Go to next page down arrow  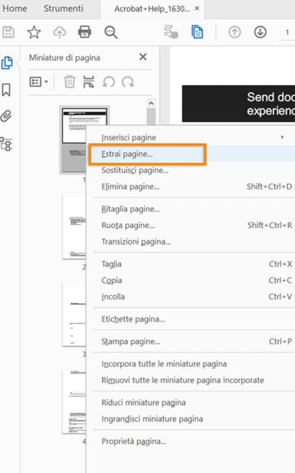(x=260, y=32)
